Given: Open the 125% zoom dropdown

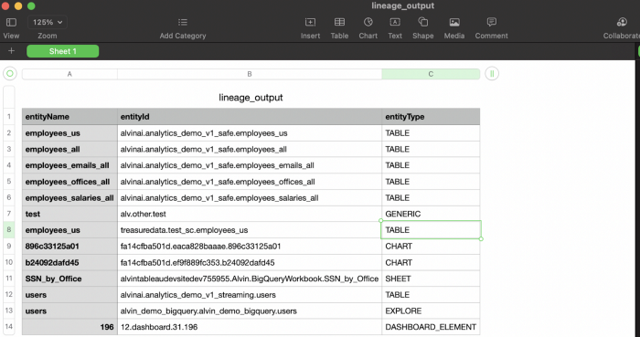Looking at the screenshot, I should (48, 23).
